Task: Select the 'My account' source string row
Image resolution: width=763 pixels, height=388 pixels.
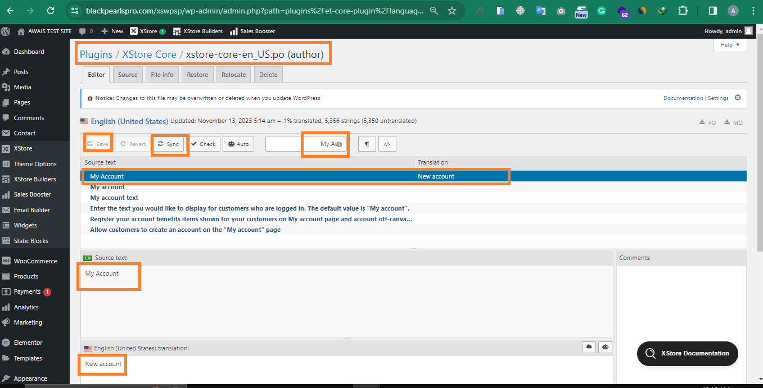Action: [x=413, y=187]
